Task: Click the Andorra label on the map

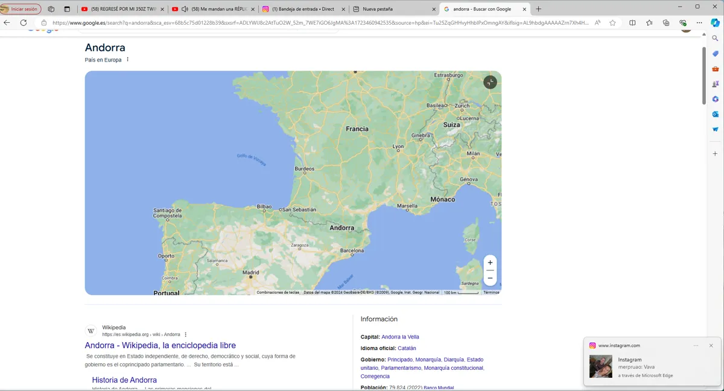Action: tap(342, 228)
